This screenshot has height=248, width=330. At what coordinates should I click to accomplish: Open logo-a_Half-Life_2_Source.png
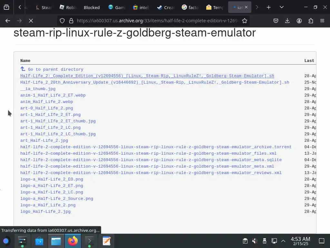coord(57,199)
